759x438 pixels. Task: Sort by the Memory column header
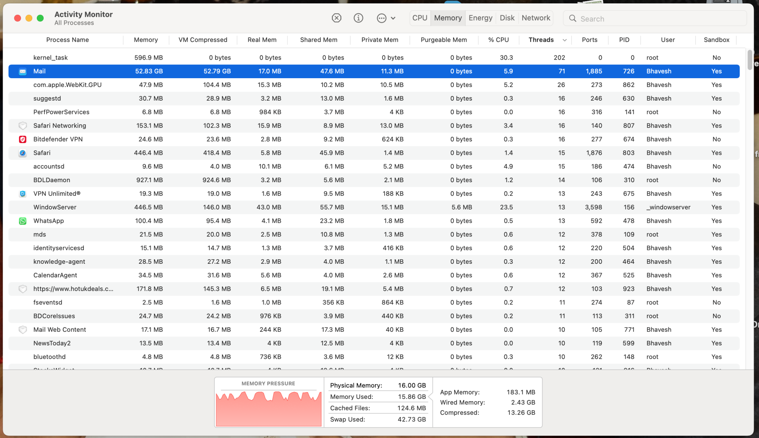coord(146,40)
